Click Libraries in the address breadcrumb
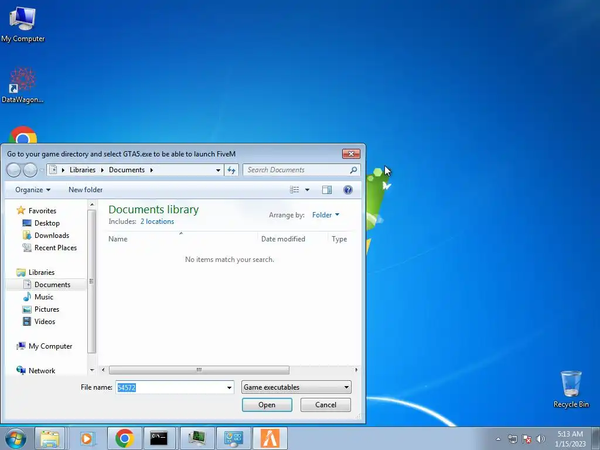 click(82, 170)
